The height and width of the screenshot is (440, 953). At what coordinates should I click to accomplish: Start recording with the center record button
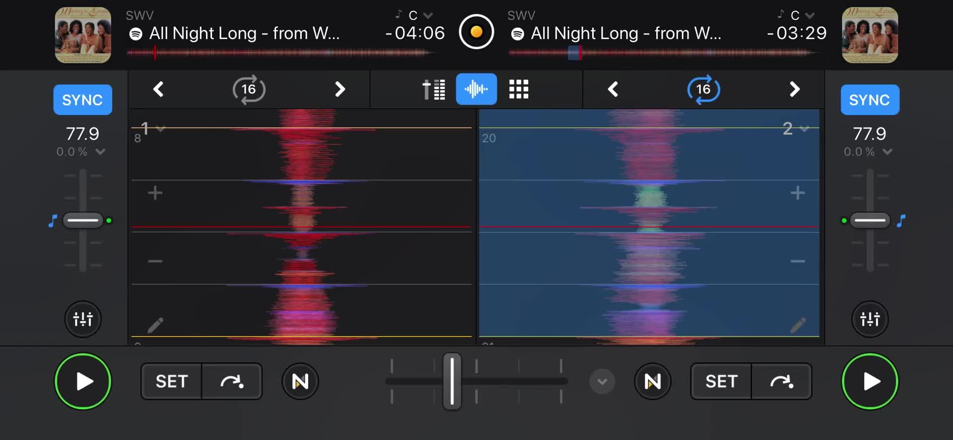[x=476, y=32]
